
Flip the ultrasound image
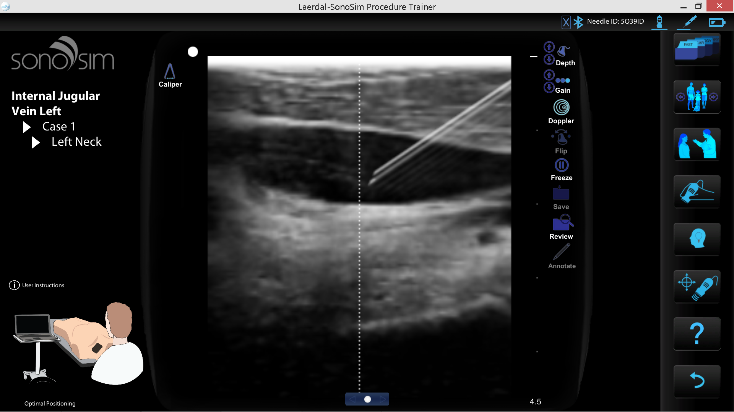(560, 139)
